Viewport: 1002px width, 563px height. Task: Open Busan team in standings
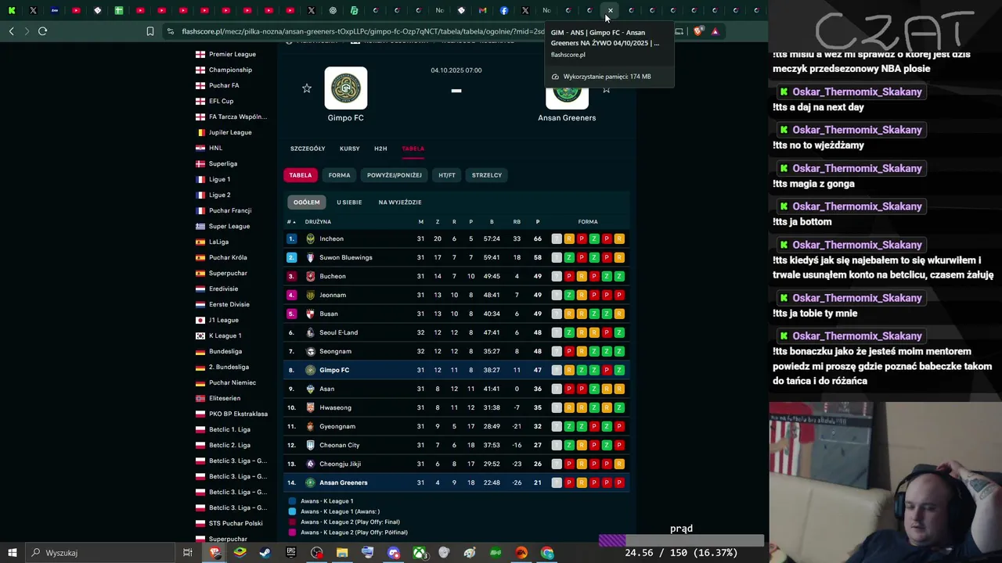pyautogui.click(x=329, y=314)
